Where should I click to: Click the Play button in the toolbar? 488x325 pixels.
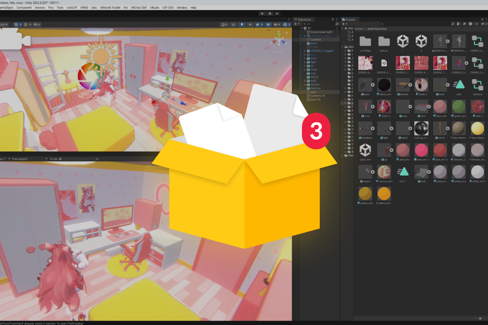pyautogui.click(x=262, y=13)
